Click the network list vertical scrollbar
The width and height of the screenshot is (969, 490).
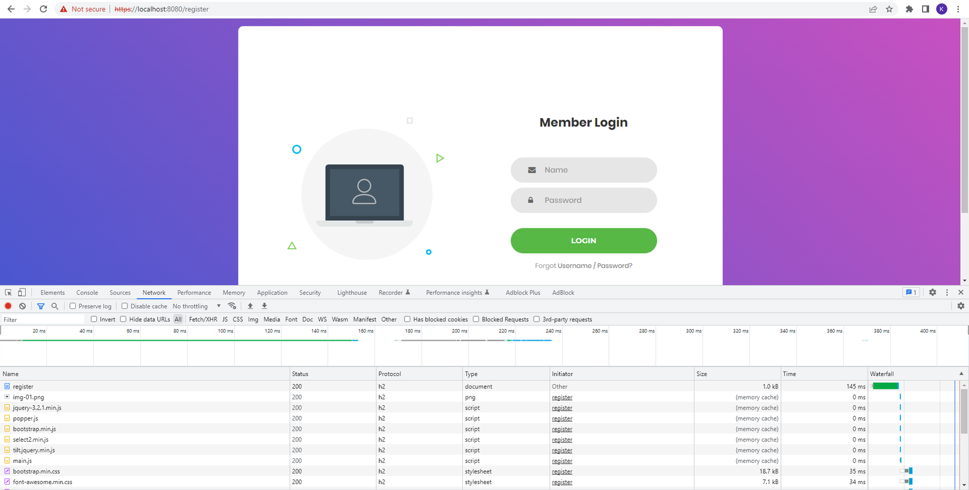[x=964, y=411]
